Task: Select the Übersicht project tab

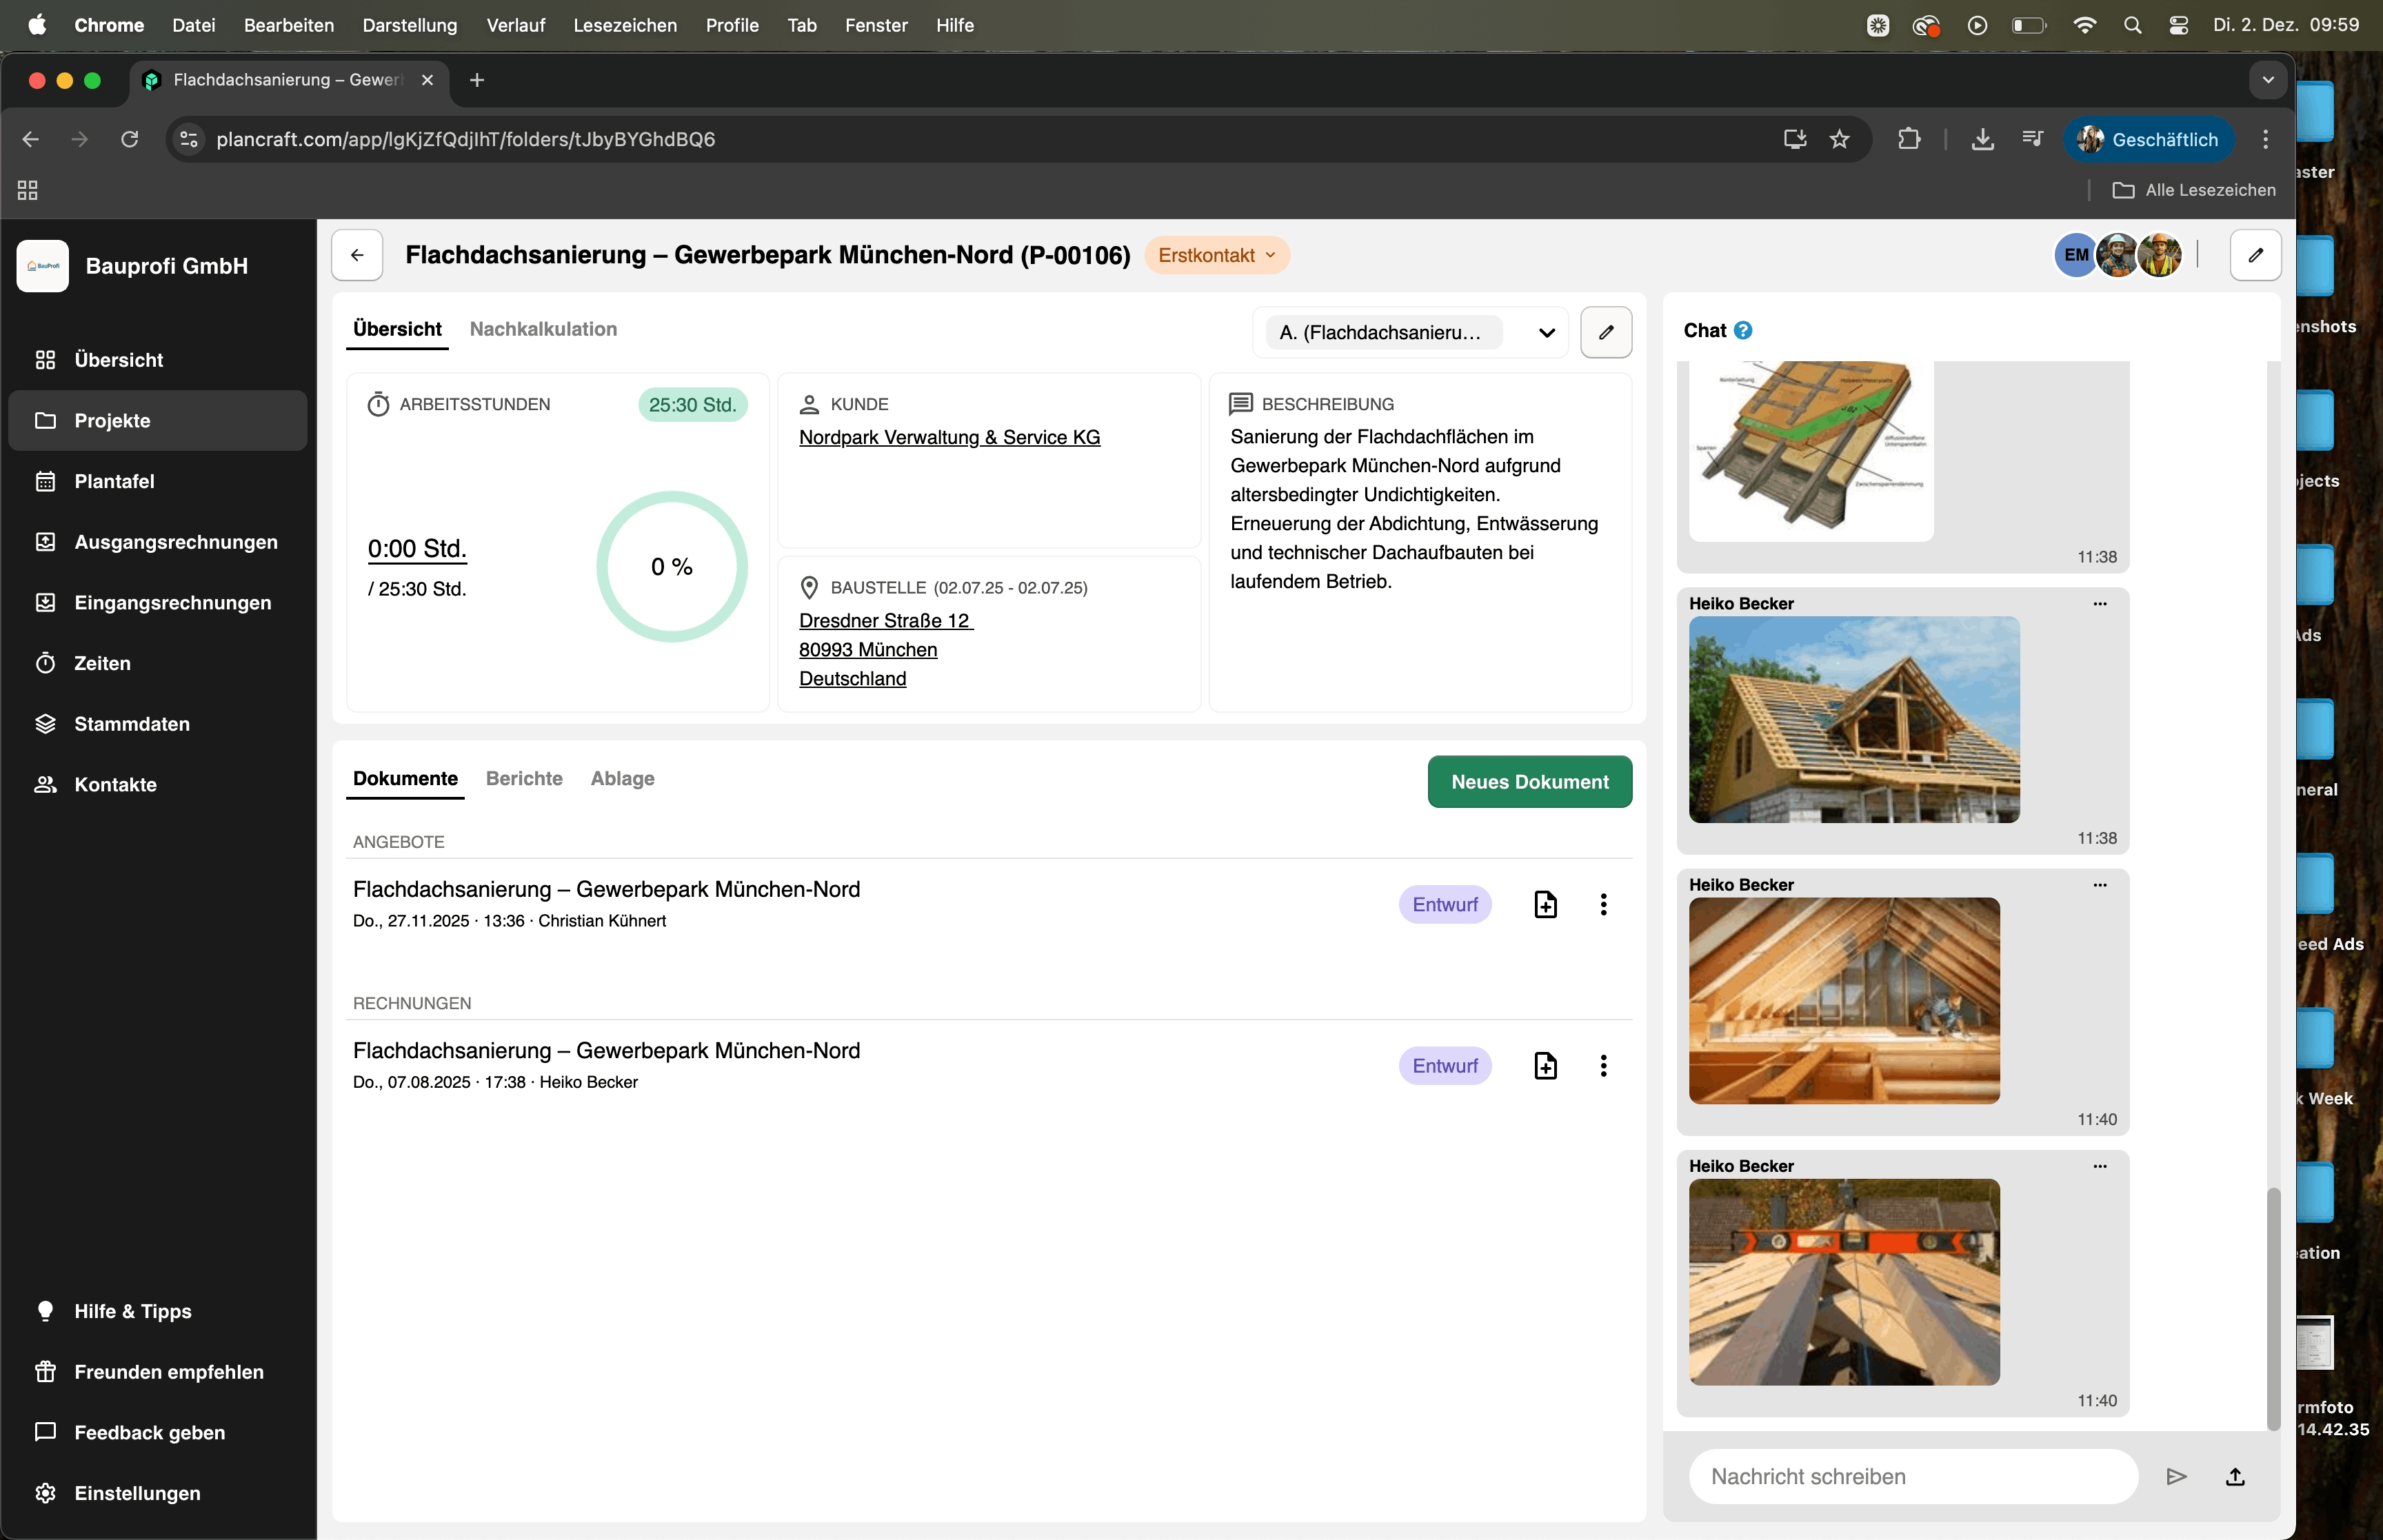Action: pyautogui.click(x=397, y=329)
